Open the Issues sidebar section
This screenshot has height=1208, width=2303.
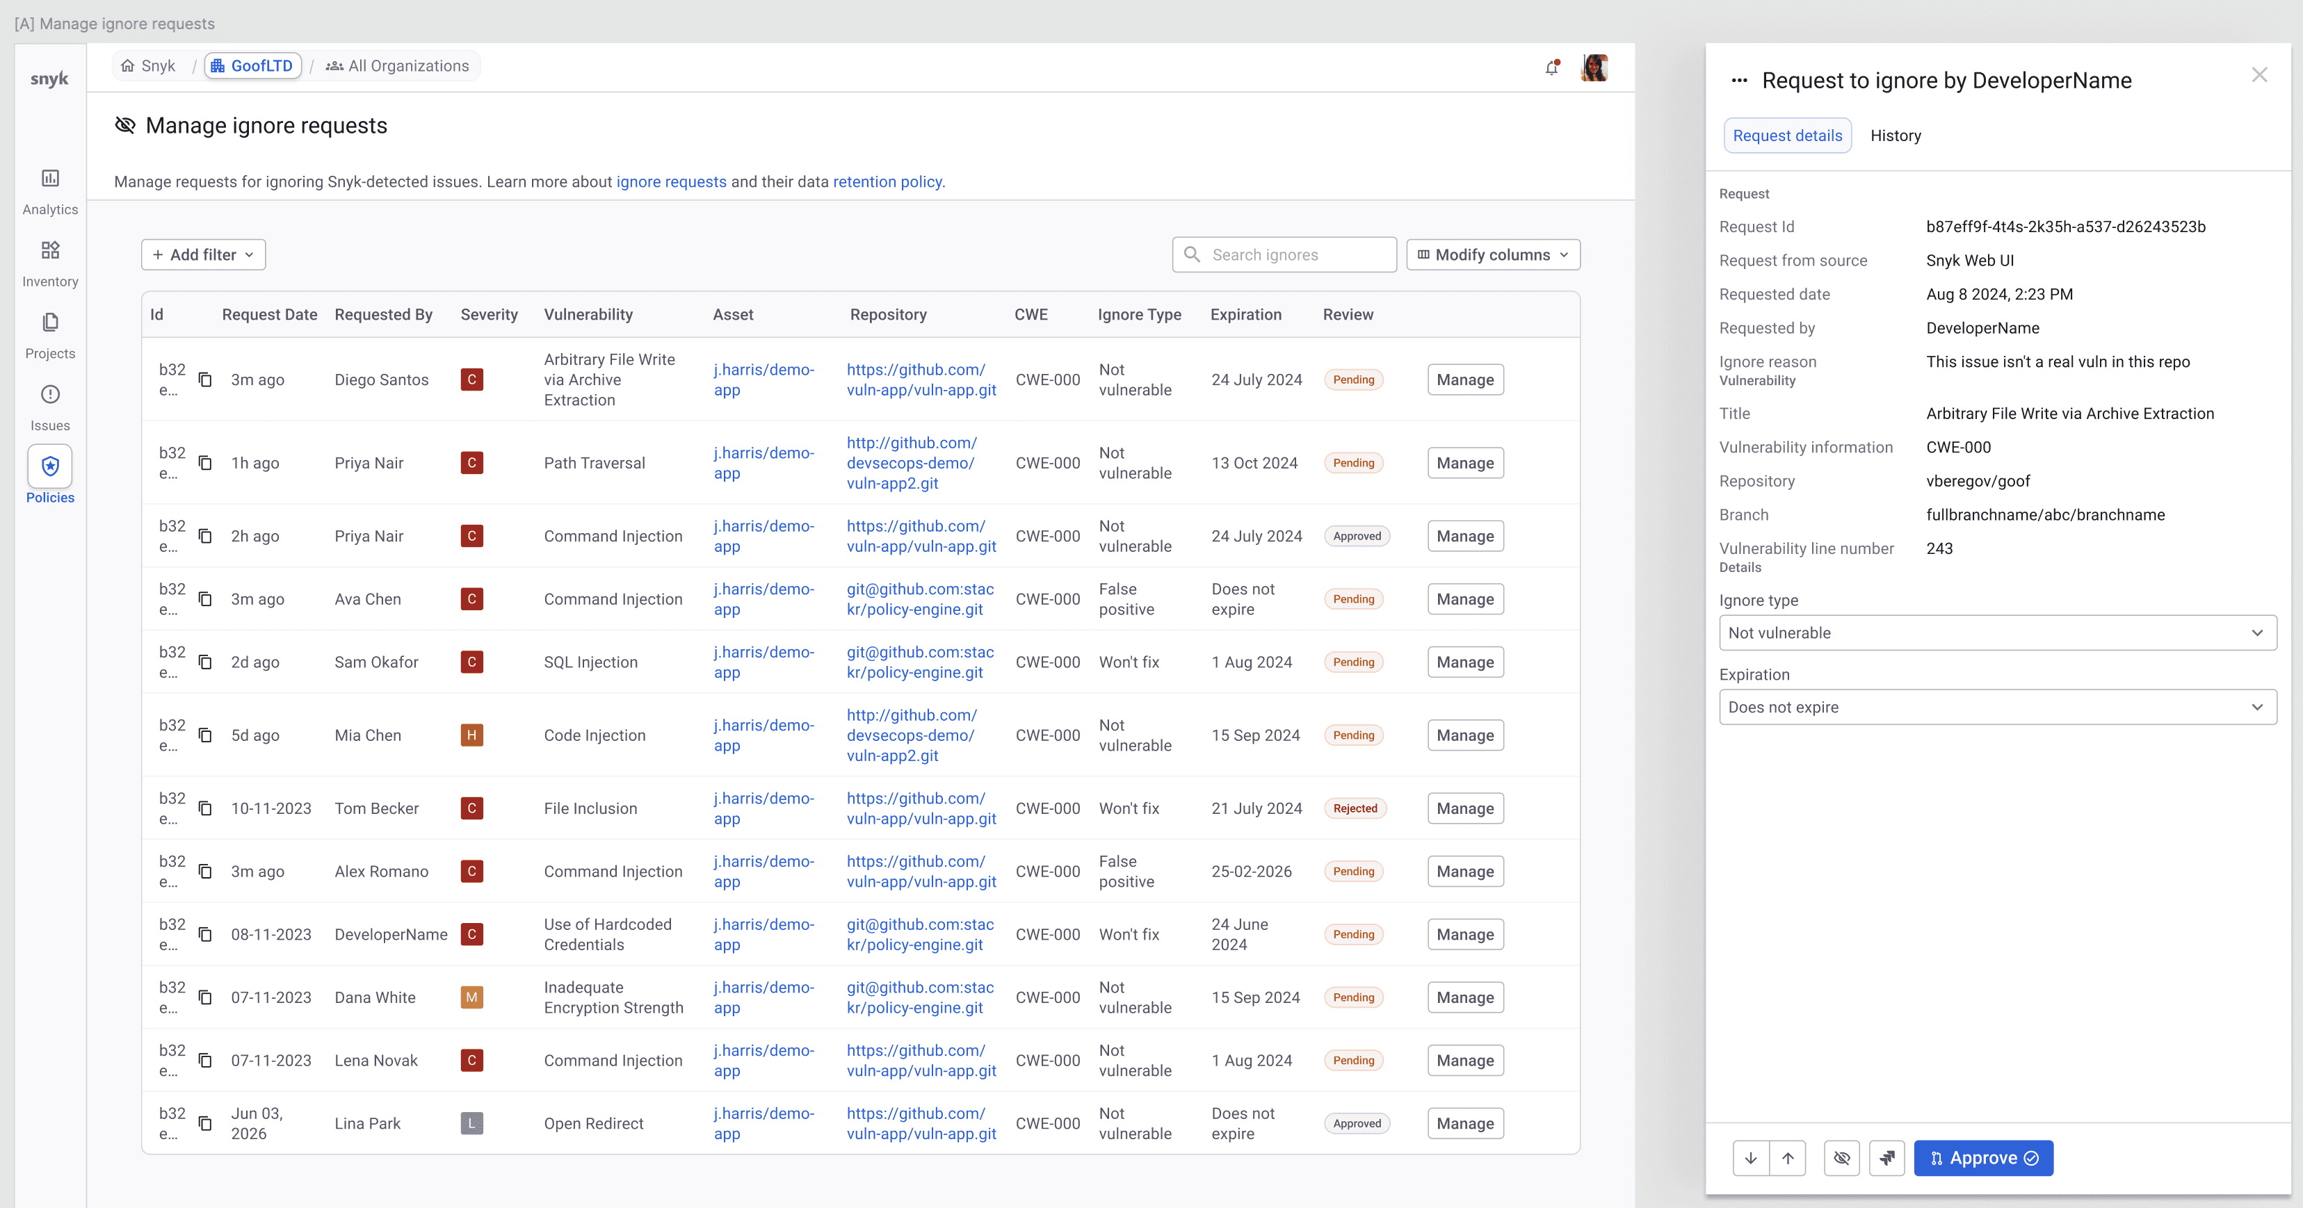pyautogui.click(x=50, y=408)
